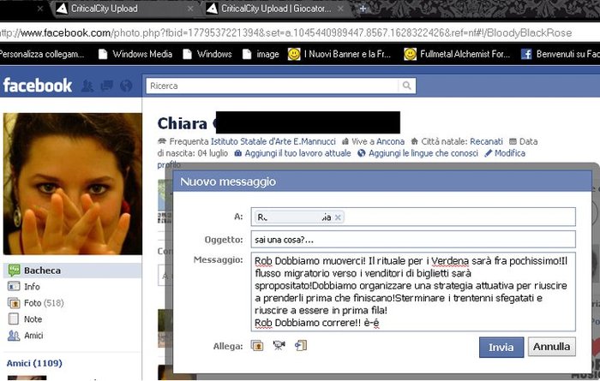
Task: Click in the Messaggio text area
Action: coord(413,292)
